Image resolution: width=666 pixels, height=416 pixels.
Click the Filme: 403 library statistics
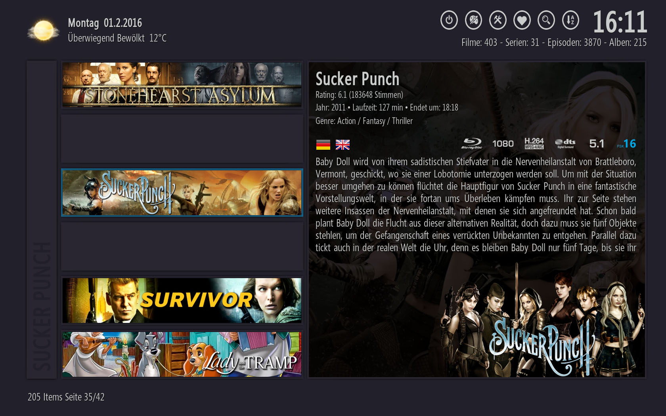click(x=554, y=42)
